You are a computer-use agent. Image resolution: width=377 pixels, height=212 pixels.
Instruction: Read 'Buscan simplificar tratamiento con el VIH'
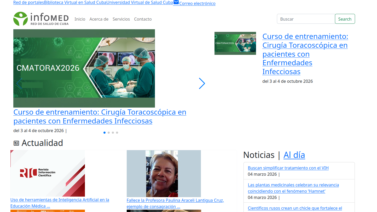click(x=288, y=168)
